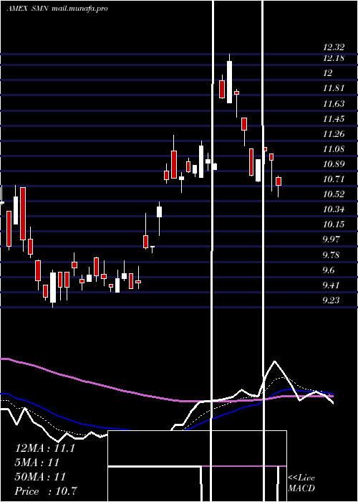Click the 11.63 price label
Viewport: 358px width, 502px height.
coord(334,104)
